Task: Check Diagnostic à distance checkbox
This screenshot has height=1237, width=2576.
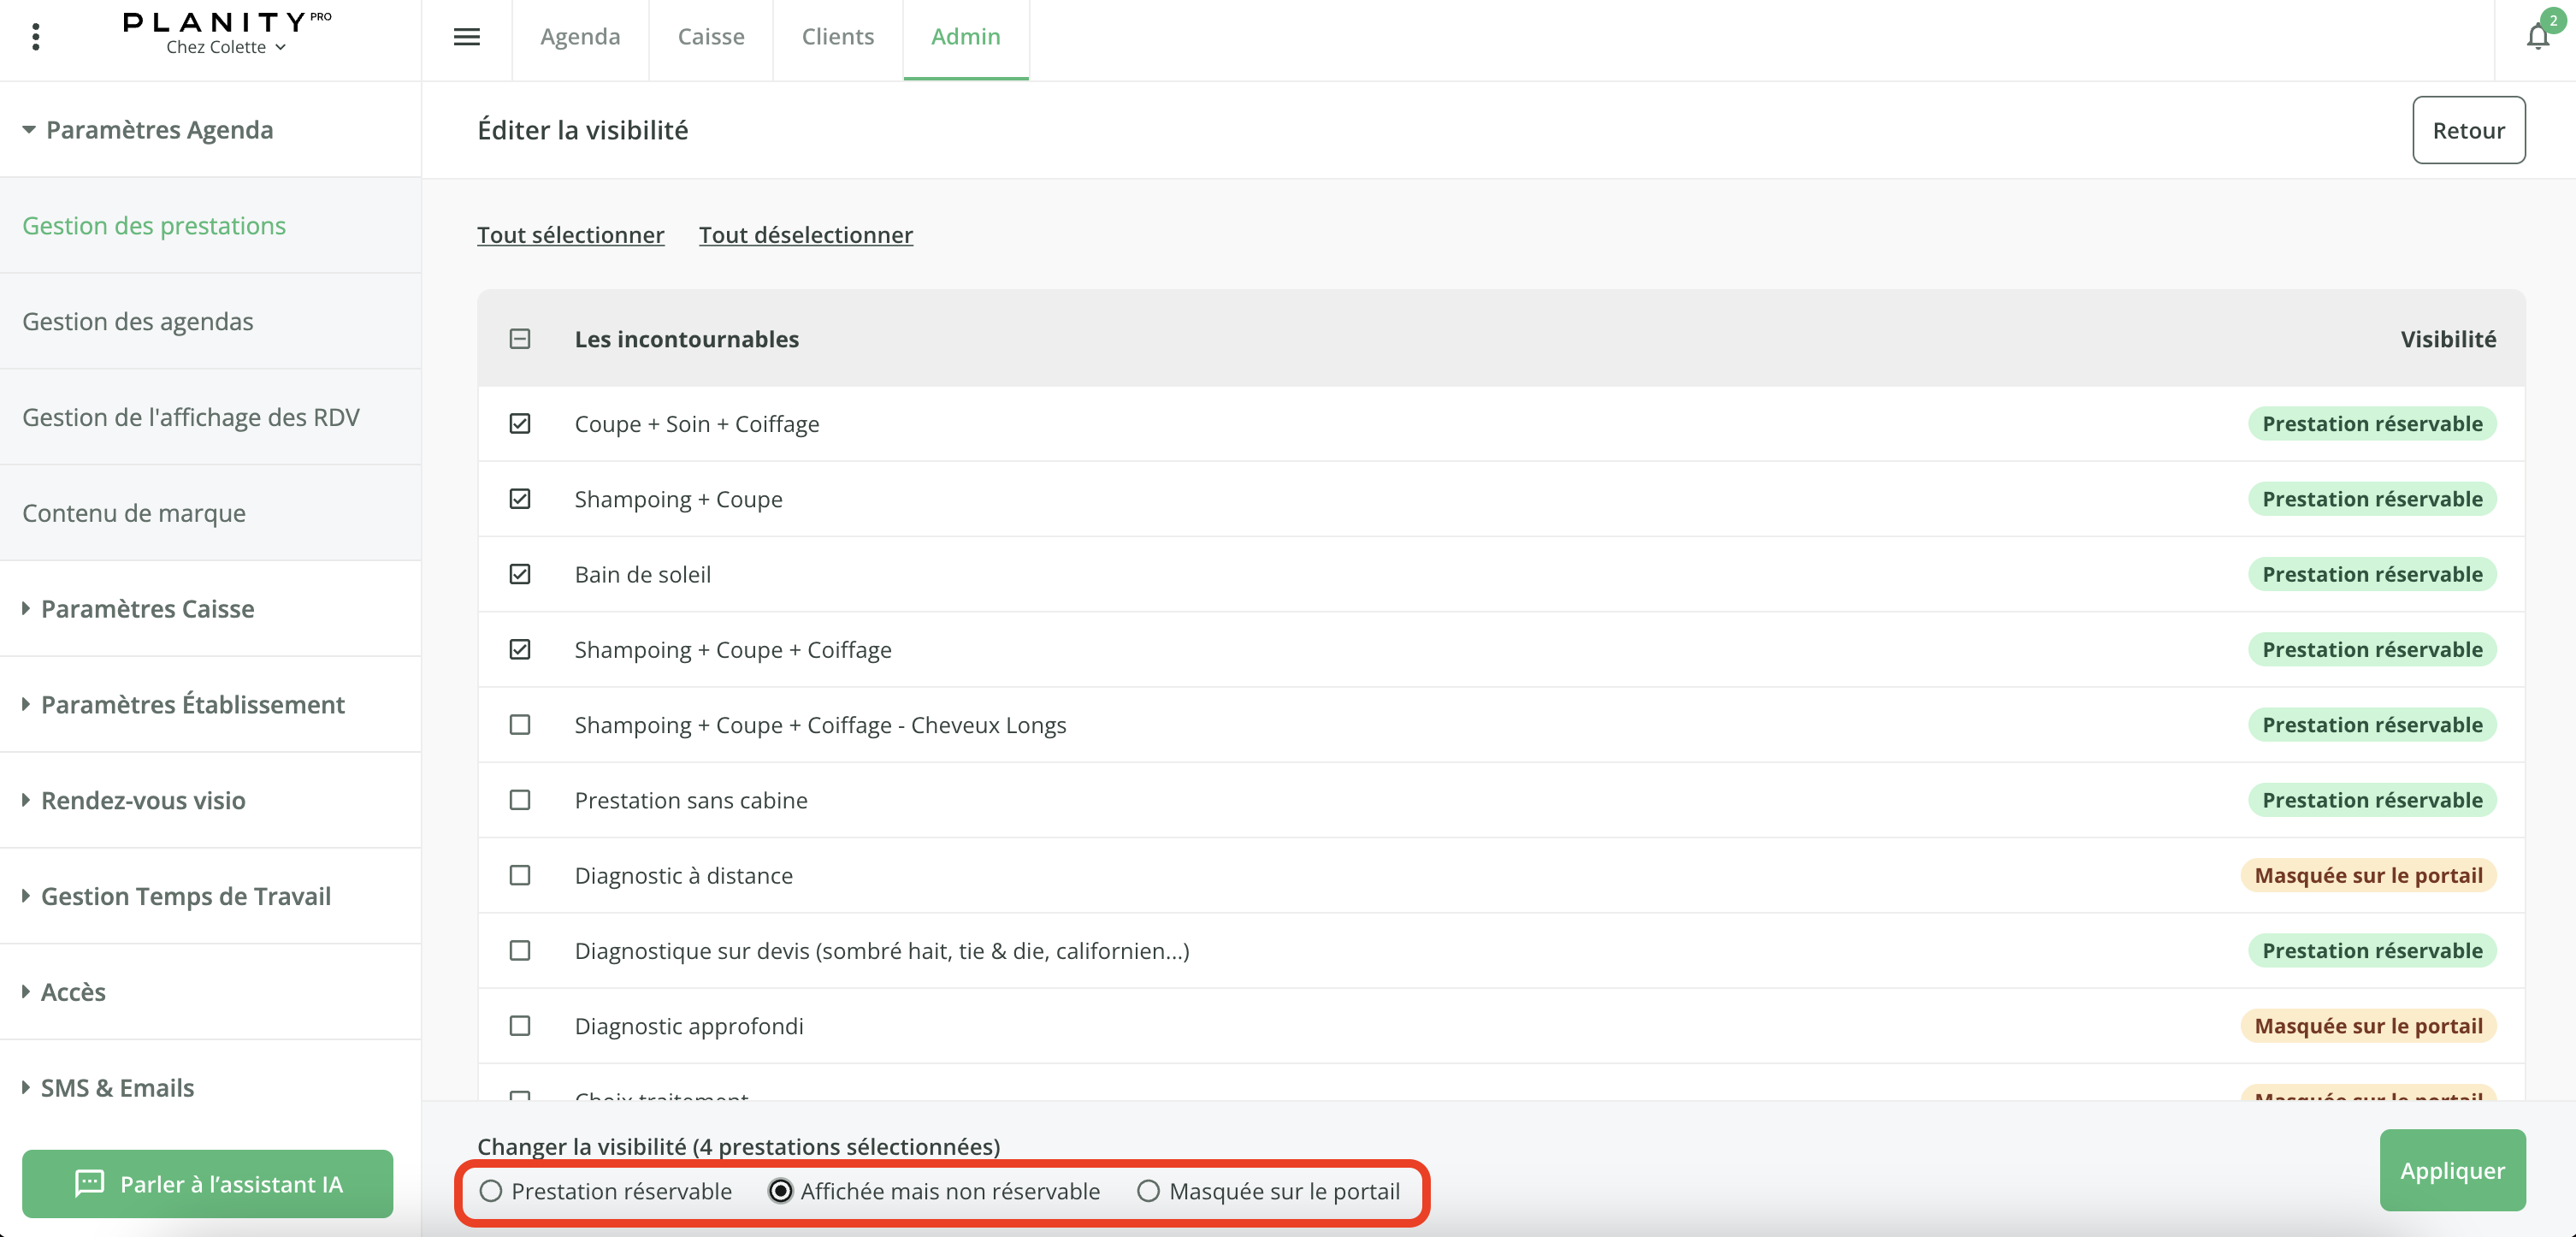Action: coord(520,875)
